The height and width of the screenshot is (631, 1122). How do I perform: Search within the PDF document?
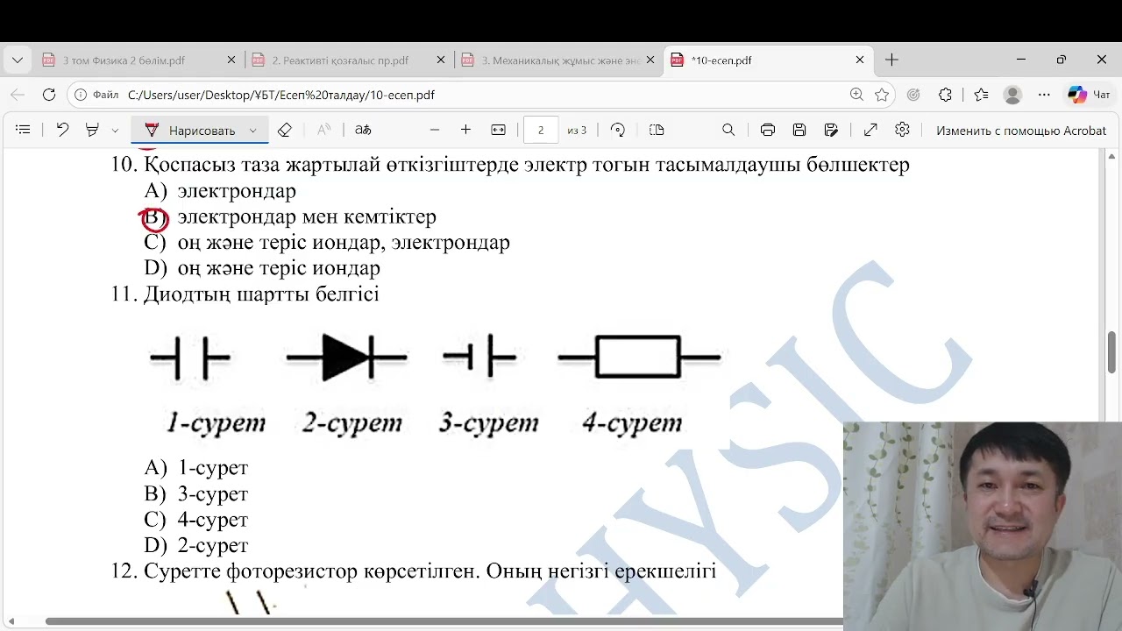click(728, 130)
